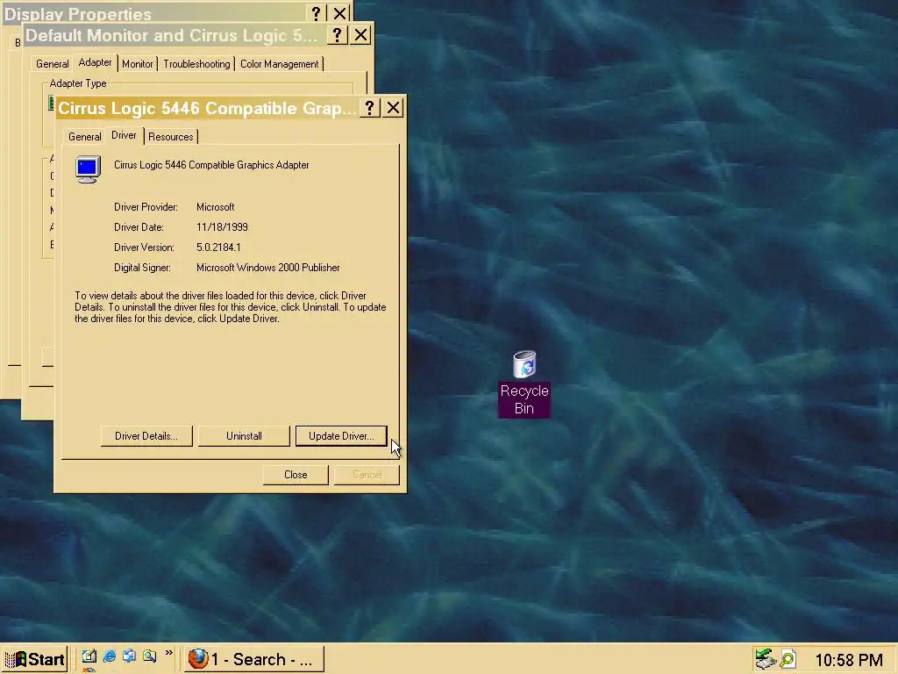Click the Adapter Type group label

tap(78, 83)
